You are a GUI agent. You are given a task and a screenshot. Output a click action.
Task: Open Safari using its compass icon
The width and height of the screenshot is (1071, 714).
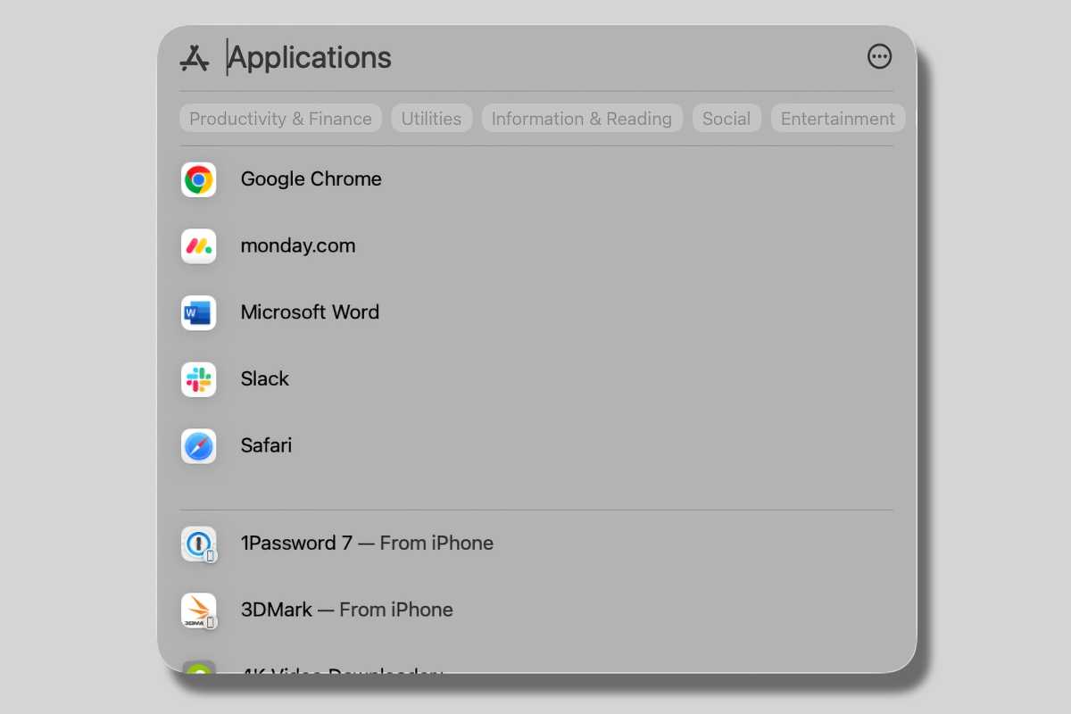(198, 446)
